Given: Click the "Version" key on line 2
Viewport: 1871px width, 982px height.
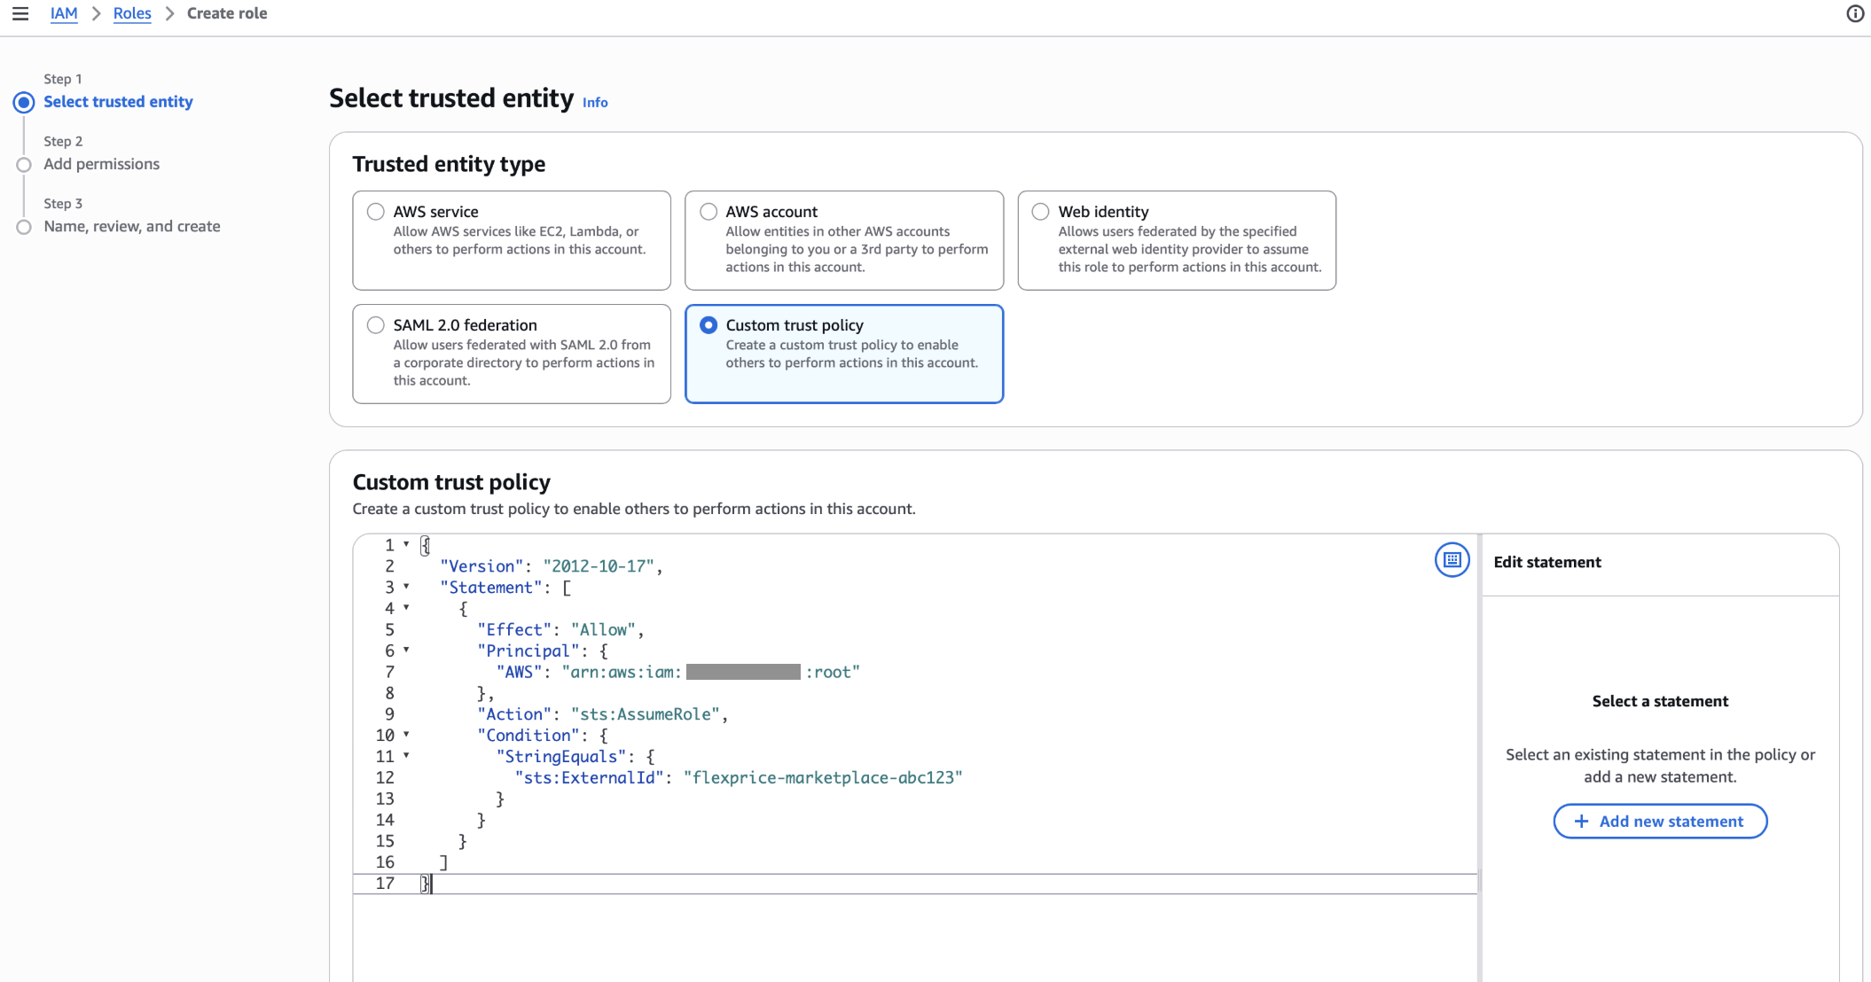Looking at the screenshot, I should pos(481,566).
